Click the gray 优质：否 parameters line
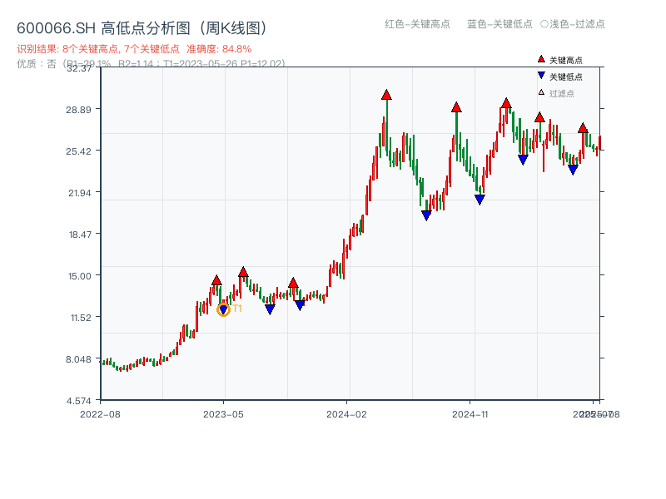The height and width of the screenshot is (499, 666). [151, 64]
